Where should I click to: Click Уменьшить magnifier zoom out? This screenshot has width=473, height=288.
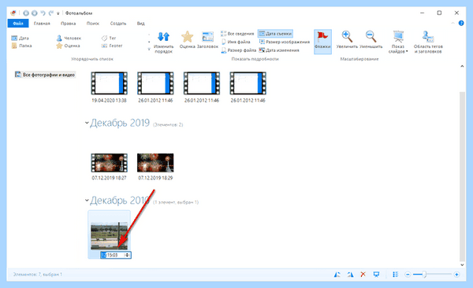[371, 37]
